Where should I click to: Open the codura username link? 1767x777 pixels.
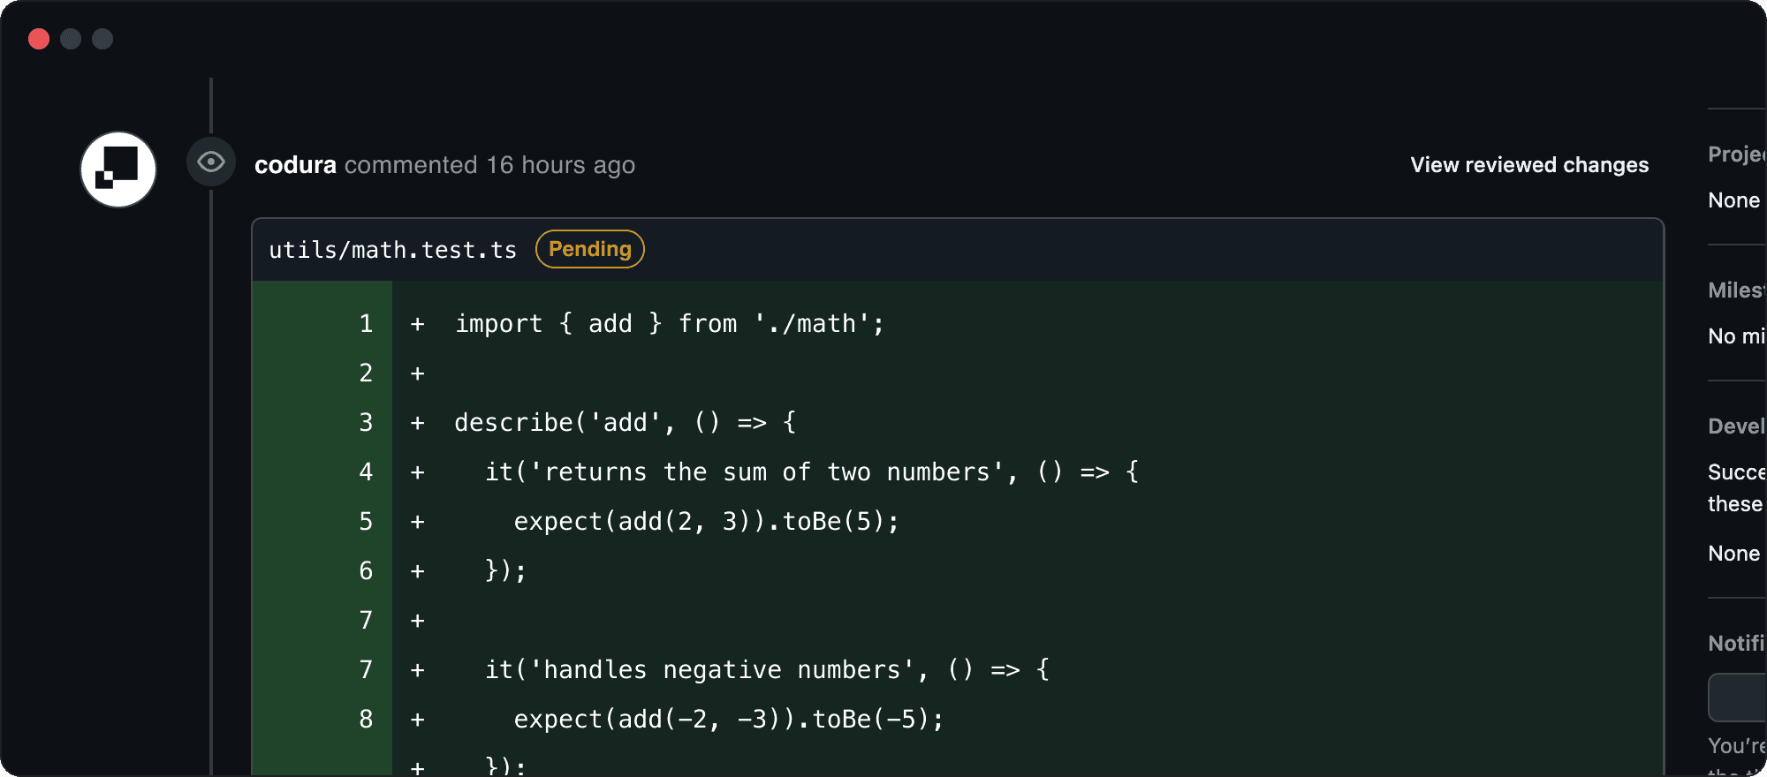coord(295,165)
